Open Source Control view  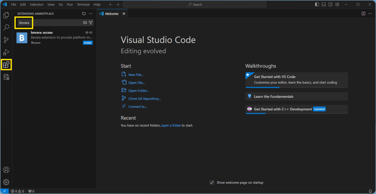point(6,40)
